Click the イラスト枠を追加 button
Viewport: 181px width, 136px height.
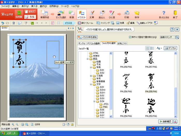(87, 37)
